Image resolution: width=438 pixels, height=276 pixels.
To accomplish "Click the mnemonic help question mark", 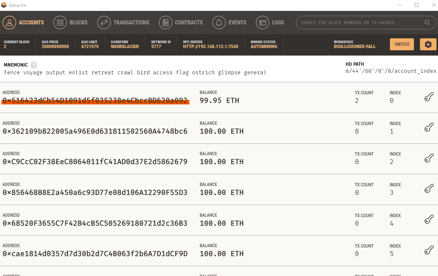I will click(34, 65).
